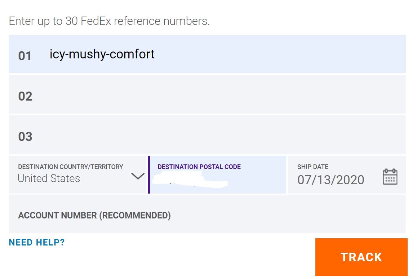Open the ship date calendar icon
417x279 pixels.
(x=390, y=177)
